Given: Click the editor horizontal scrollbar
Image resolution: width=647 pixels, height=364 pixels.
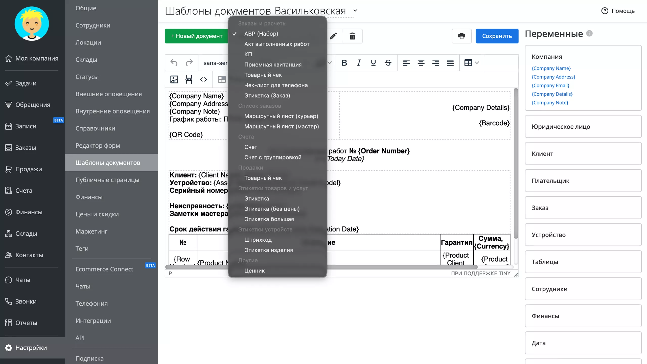Looking at the screenshot, I should pyautogui.click(x=404, y=267).
